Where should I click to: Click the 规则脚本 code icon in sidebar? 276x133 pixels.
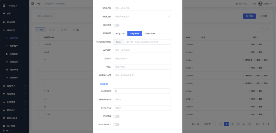pos(7,46)
